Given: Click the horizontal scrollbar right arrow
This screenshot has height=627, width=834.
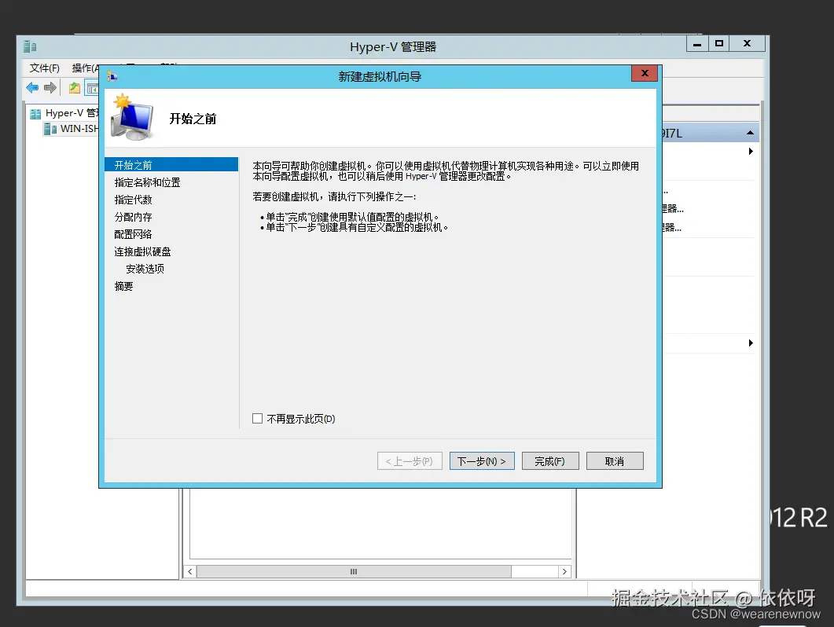Looking at the screenshot, I should (x=564, y=572).
